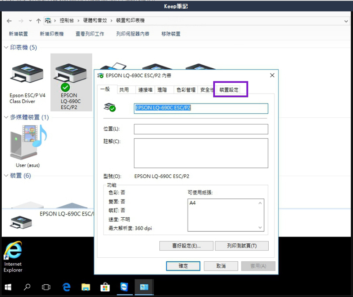This screenshot has height=297, width=353.
Task: Click 硬體和音效 breadcrumb
Action: 95,20
